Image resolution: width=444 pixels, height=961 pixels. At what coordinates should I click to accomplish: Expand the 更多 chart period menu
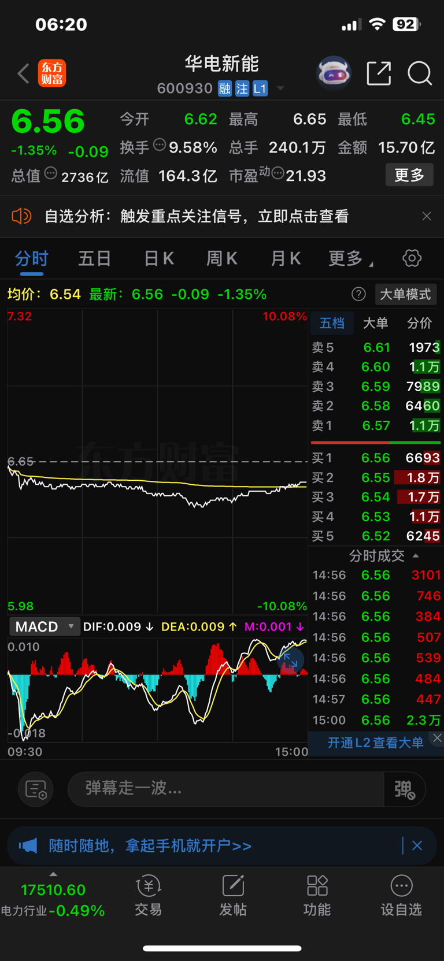[350, 258]
